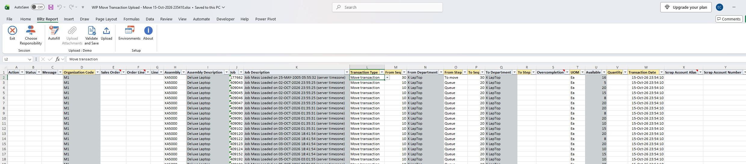Click the Insert Function fx icon

pos(57,59)
